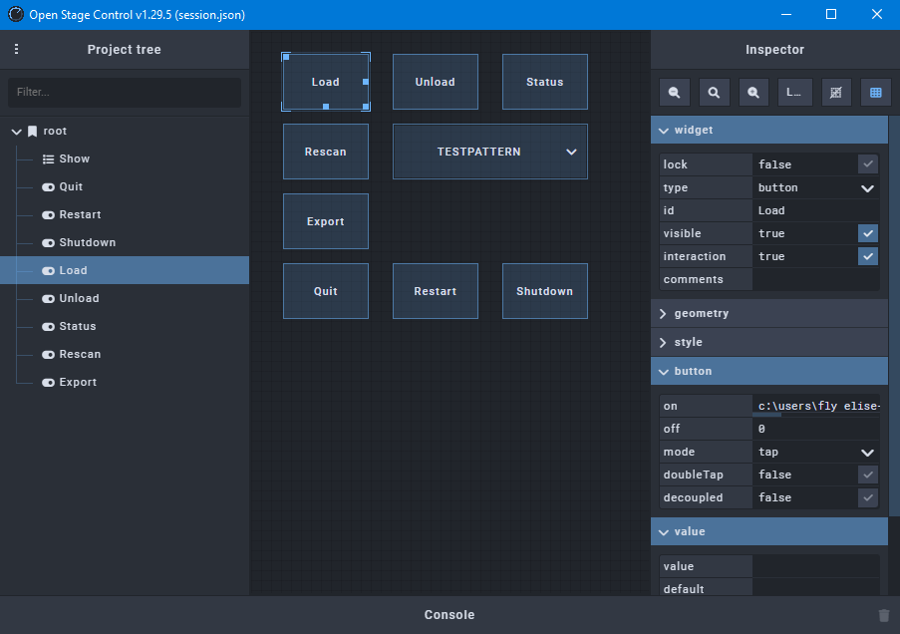
Task: Zoom out the editor view
Action: point(675,93)
